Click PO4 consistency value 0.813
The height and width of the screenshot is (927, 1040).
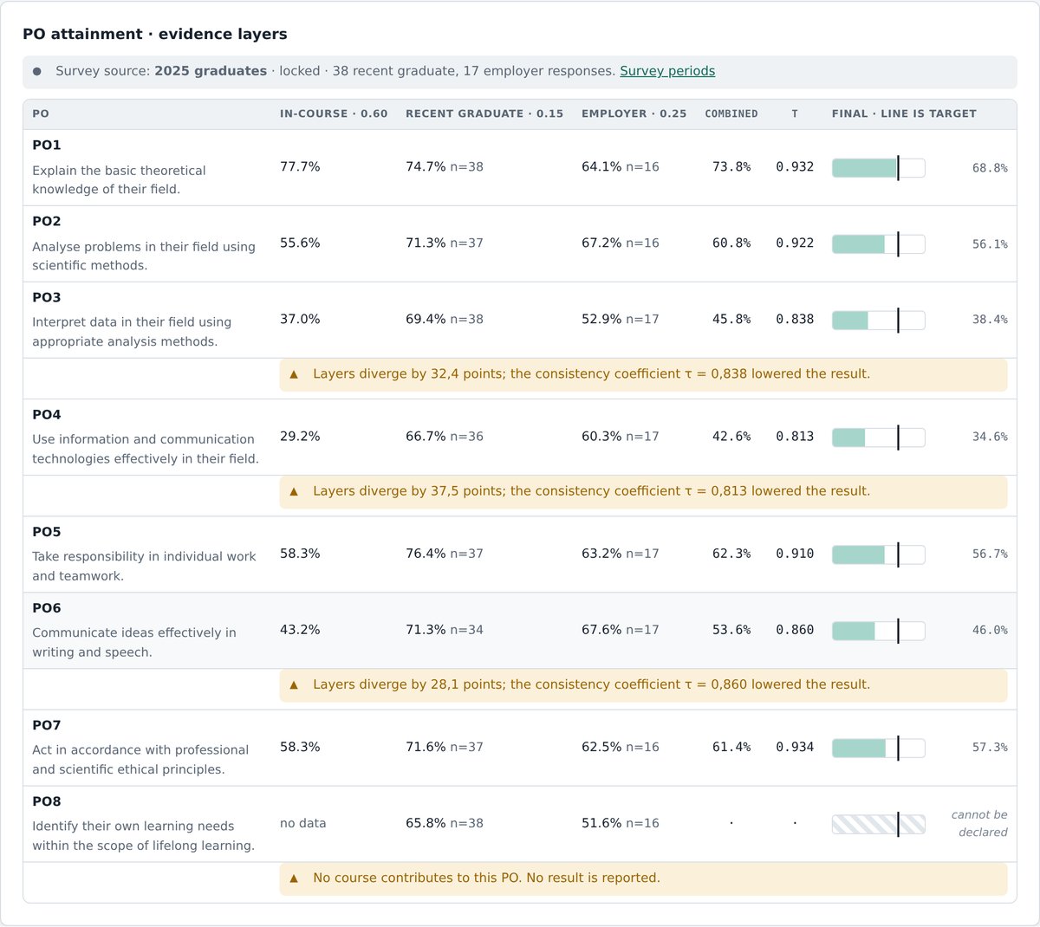coord(795,437)
